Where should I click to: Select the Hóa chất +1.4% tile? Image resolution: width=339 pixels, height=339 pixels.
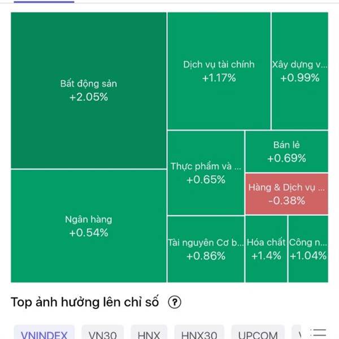click(266, 249)
